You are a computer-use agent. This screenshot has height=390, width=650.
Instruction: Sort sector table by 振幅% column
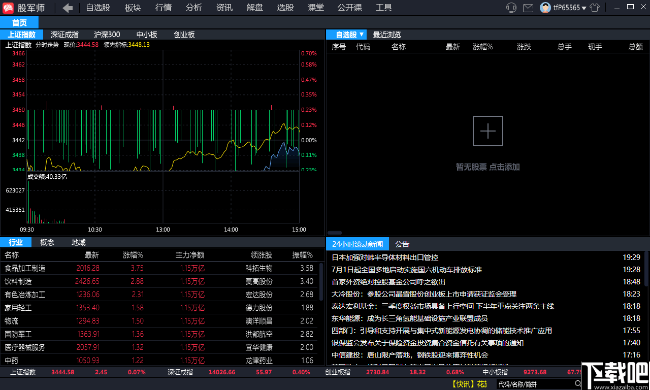coord(303,255)
